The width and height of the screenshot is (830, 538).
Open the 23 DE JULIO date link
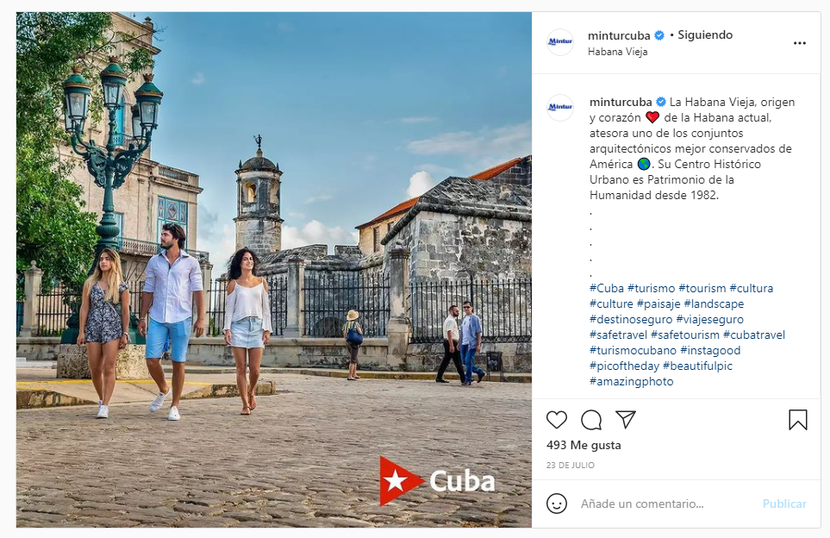570,465
